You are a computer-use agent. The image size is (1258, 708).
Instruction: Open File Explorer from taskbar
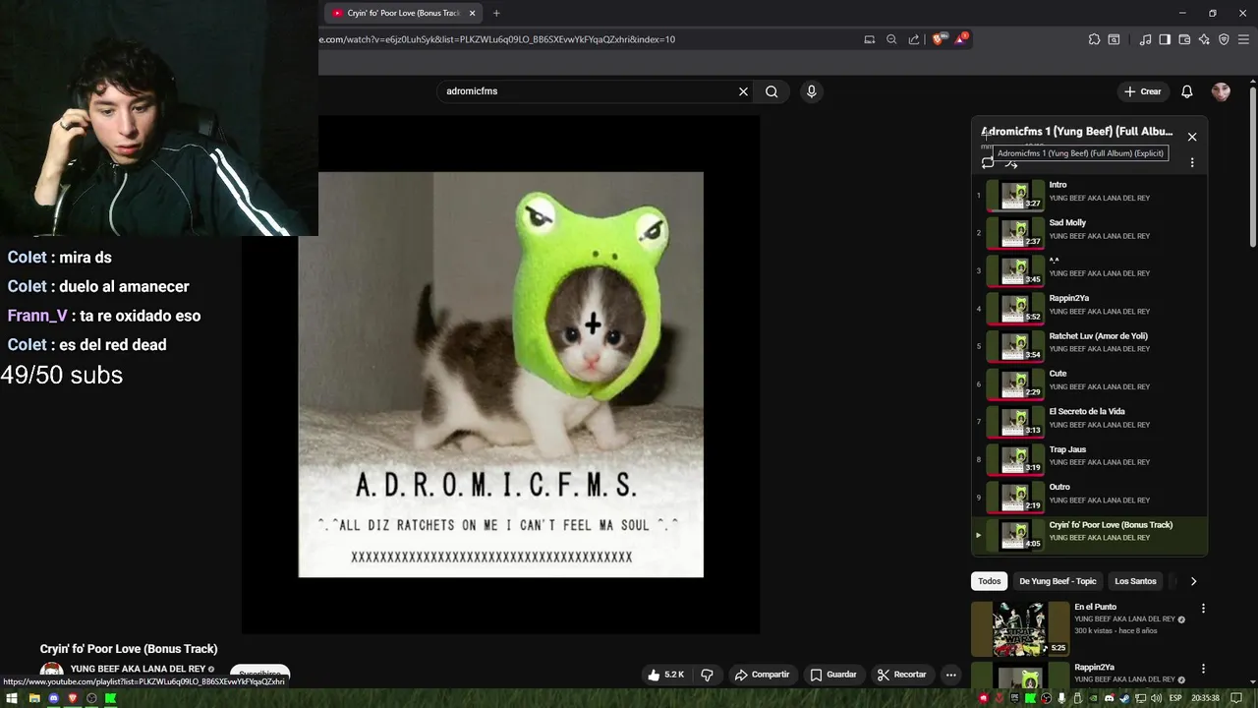click(x=33, y=698)
